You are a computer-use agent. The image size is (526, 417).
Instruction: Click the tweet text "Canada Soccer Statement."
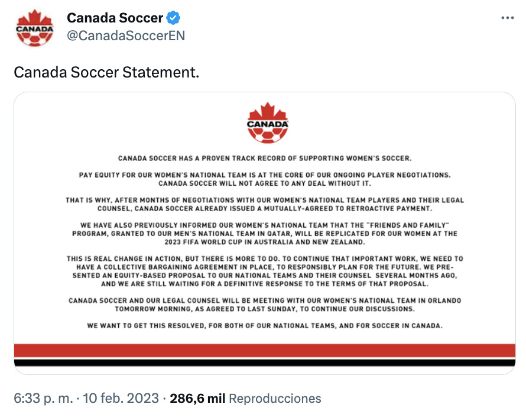[x=106, y=72]
